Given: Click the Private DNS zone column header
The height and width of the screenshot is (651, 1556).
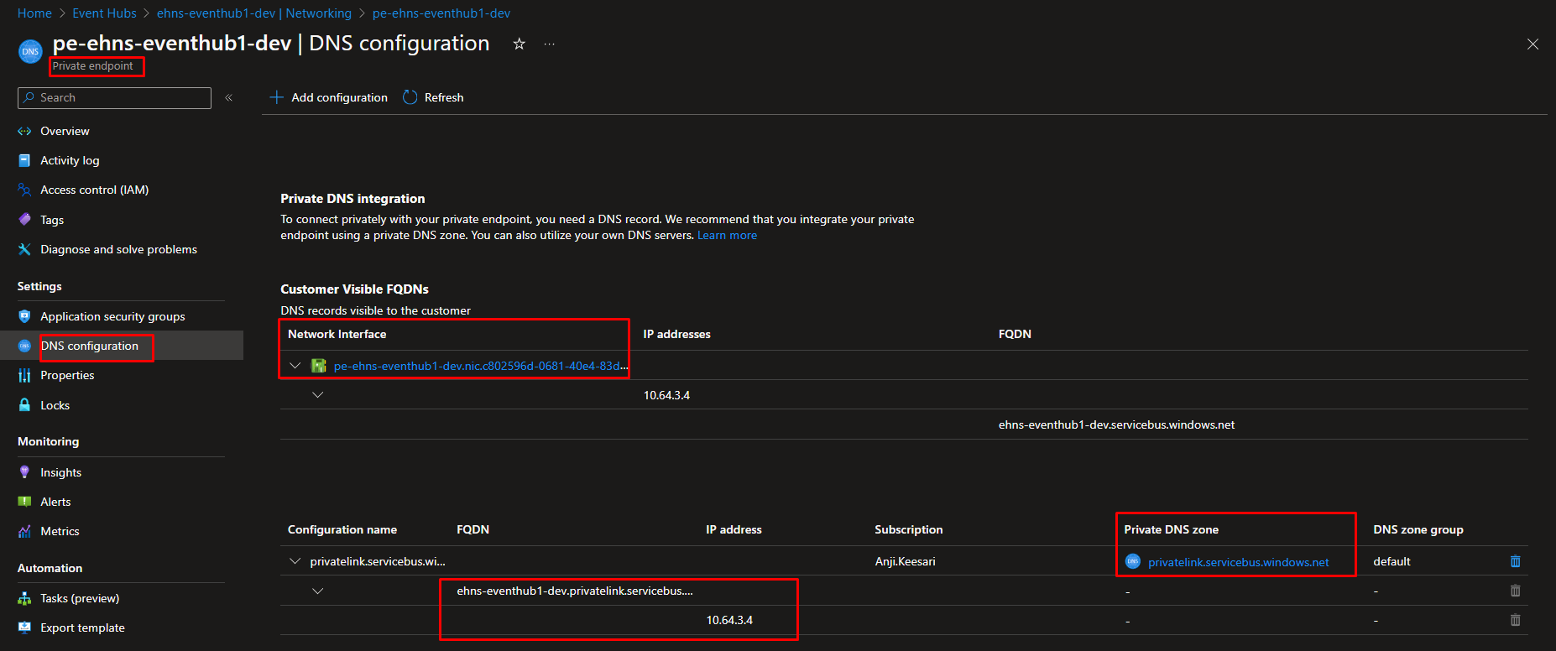Looking at the screenshot, I should click(x=1171, y=529).
